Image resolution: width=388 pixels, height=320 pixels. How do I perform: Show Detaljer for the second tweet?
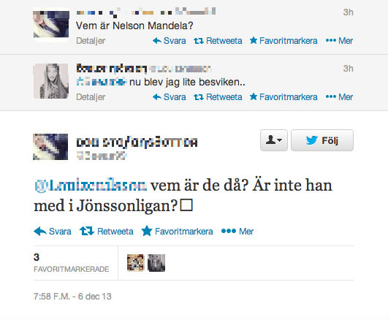pos(91,96)
